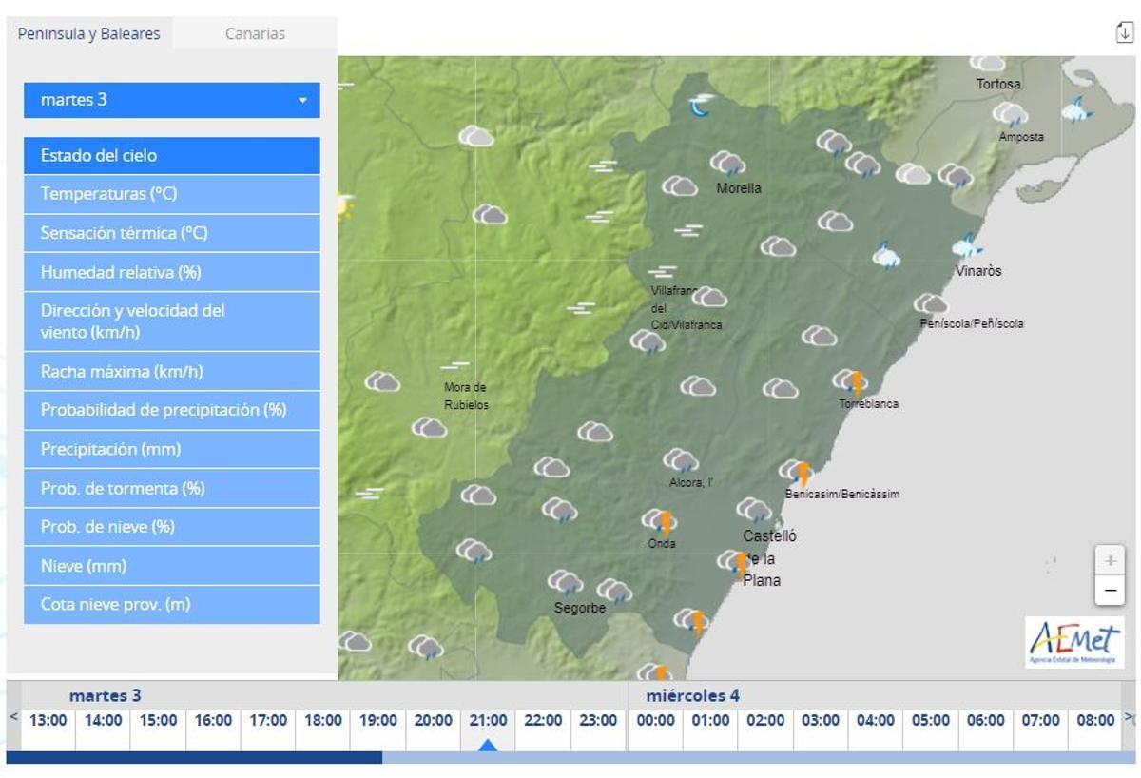Click the storm icon above Torreblanca
Screen dimensions: 1141x778
[x=851, y=382]
